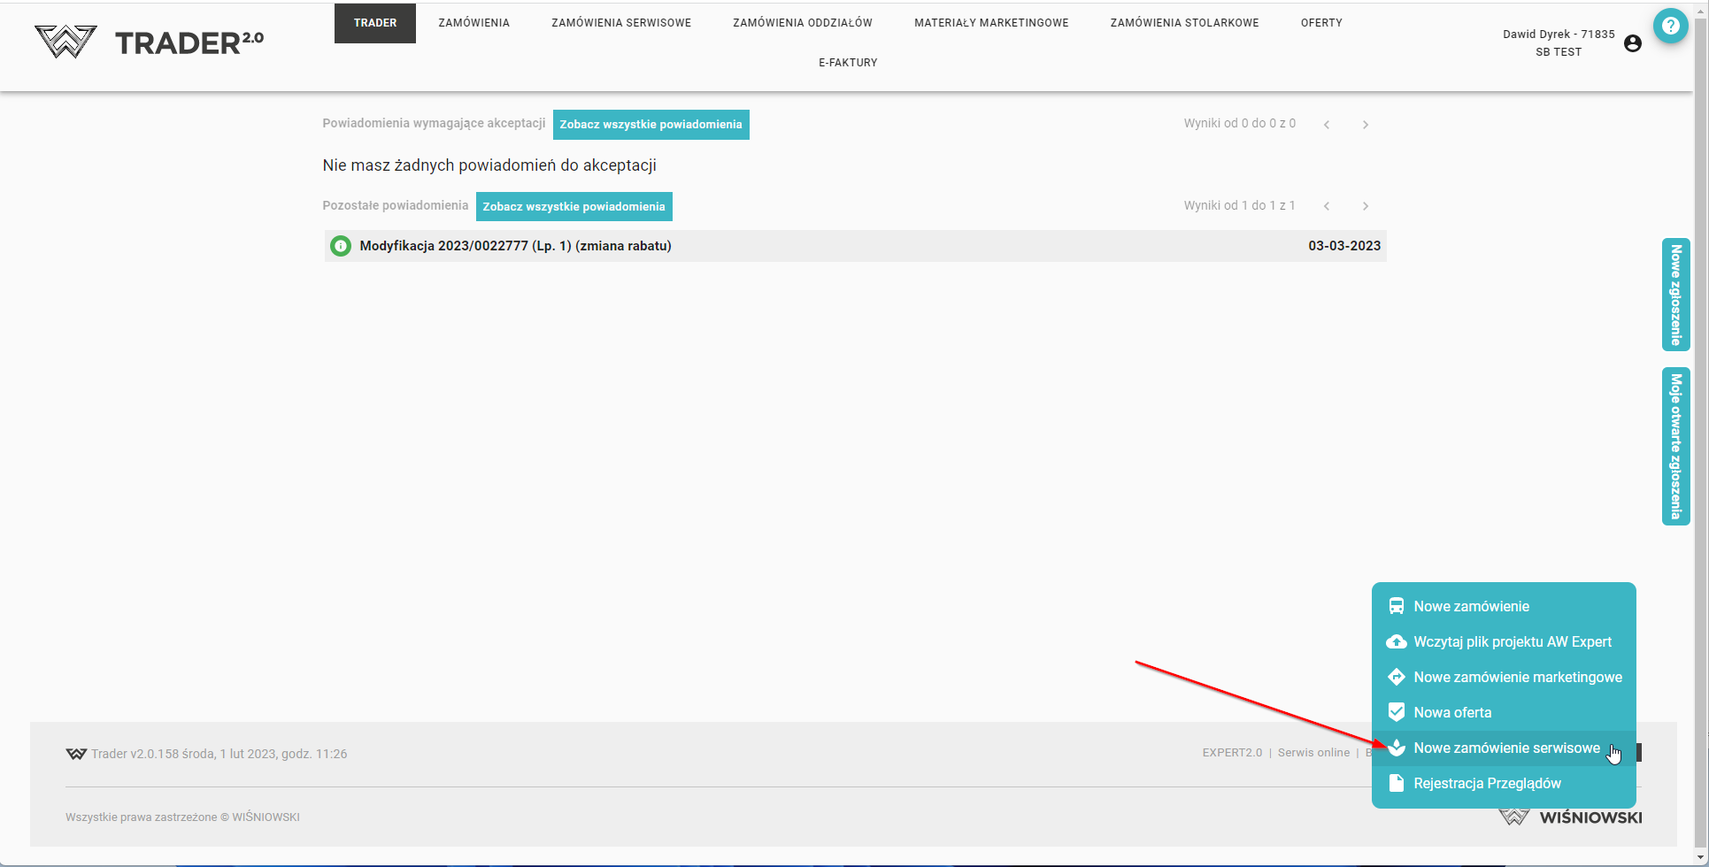Image resolution: width=1709 pixels, height=867 pixels.
Task: Click the Rejestracja Przeglądów document icon
Action: tap(1396, 783)
